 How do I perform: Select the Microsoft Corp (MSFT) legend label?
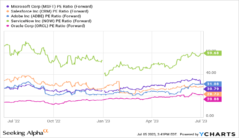coord(52,6)
